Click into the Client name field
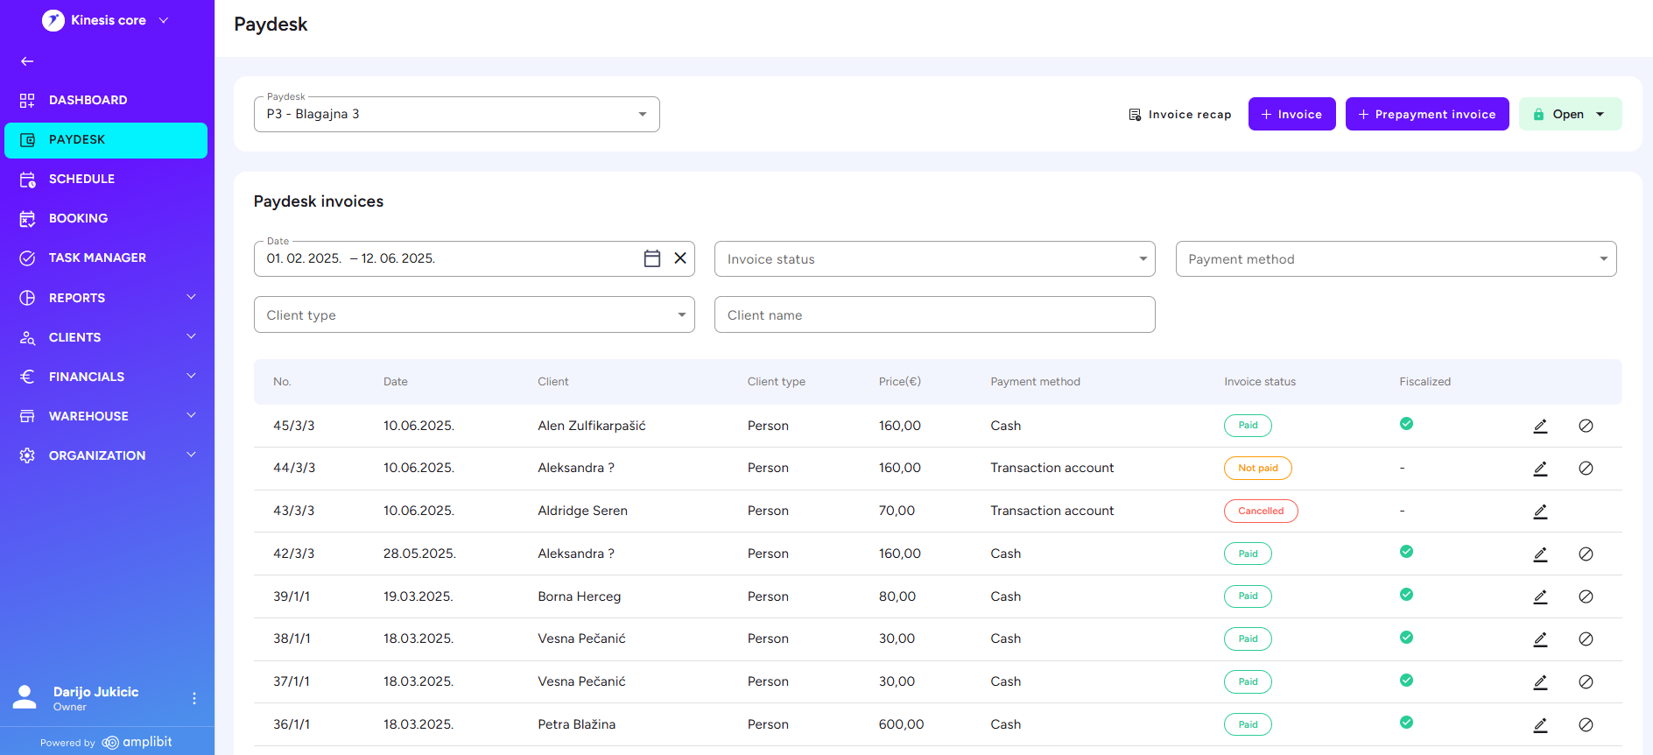 pyautogui.click(x=934, y=315)
